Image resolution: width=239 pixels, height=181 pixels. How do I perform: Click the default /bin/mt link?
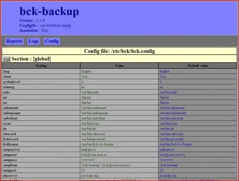(164, 97)
